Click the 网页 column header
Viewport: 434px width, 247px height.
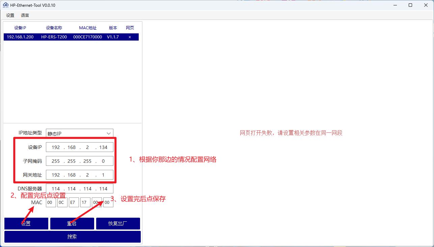130,28
